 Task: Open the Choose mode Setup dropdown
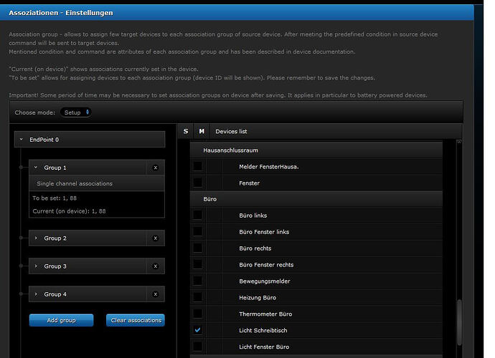[76, 112]
